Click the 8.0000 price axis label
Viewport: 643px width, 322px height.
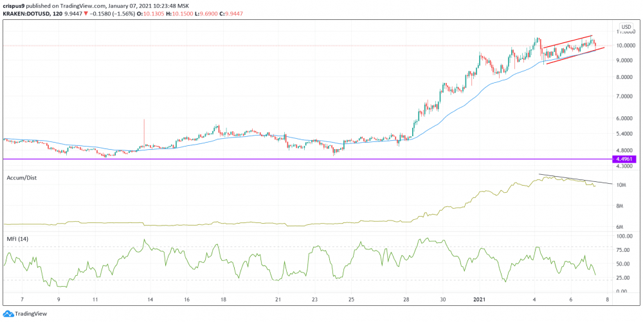[x=624, y=77]
